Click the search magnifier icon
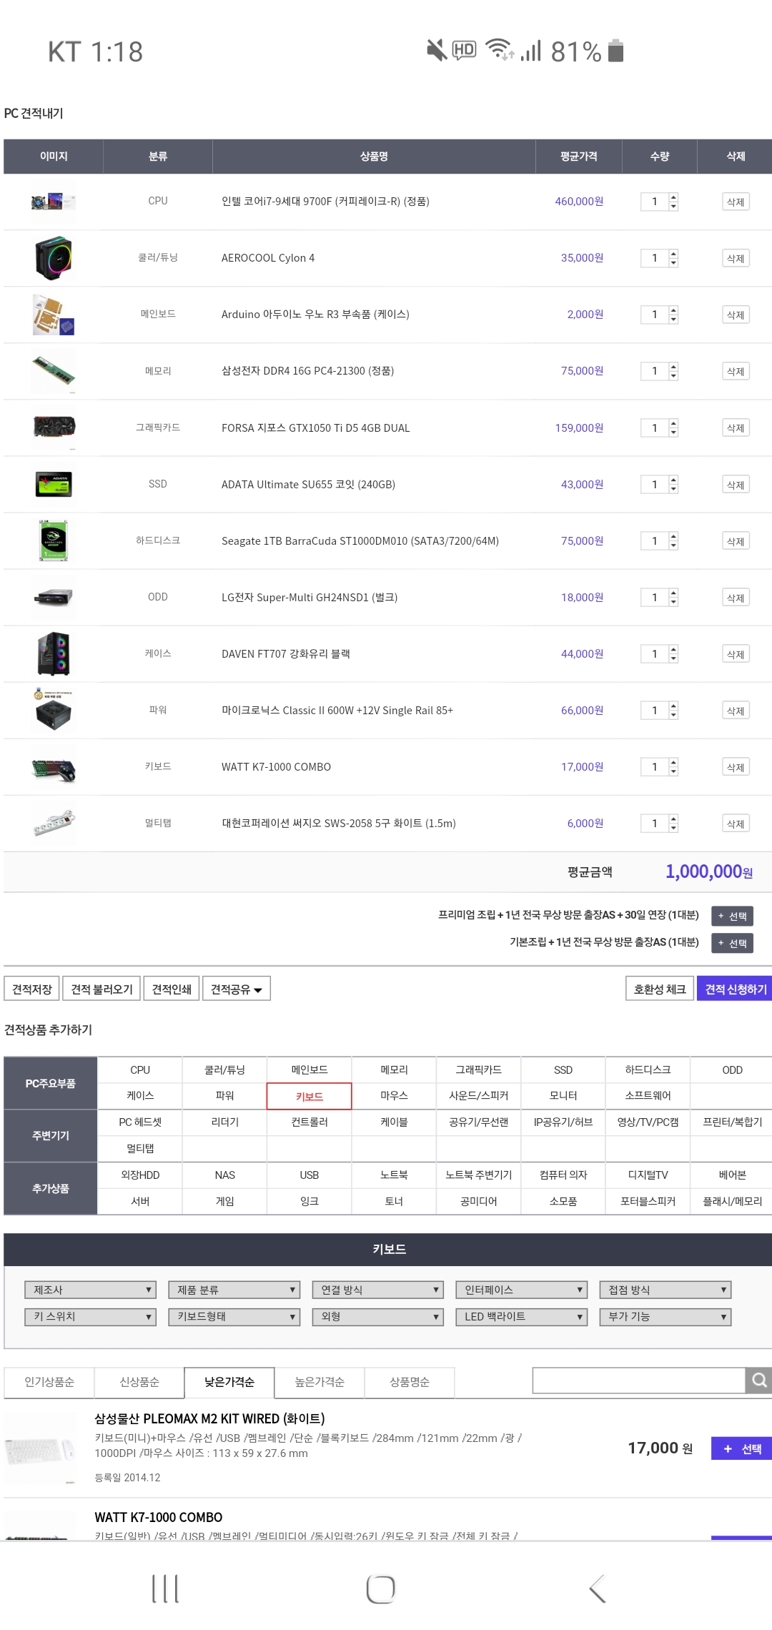The image size is (772, 1630). tap(758, 1380)
